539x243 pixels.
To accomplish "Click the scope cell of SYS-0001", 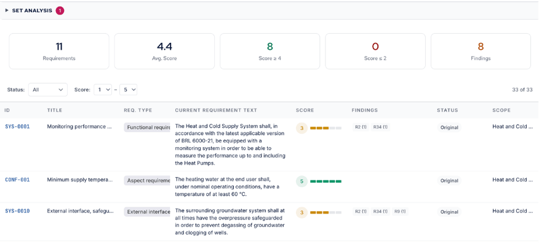I will [513, 126].
